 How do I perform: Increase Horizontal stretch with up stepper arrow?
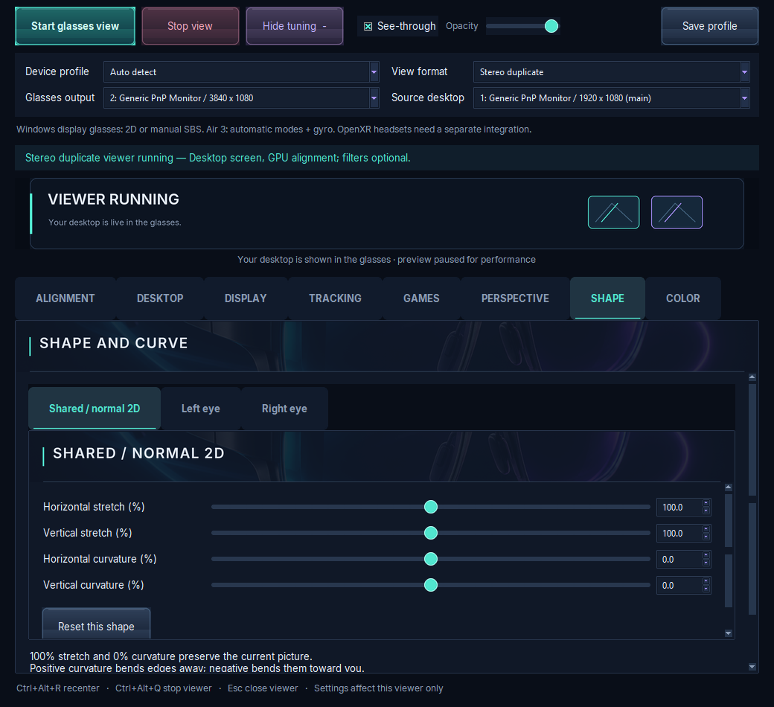click(x=706, y=503)
